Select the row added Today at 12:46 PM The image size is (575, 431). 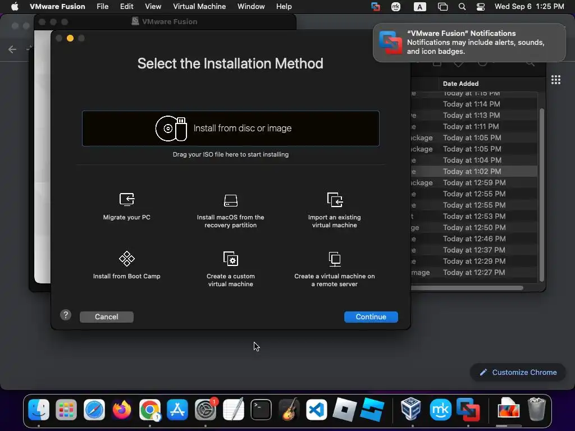coord(474,239)
